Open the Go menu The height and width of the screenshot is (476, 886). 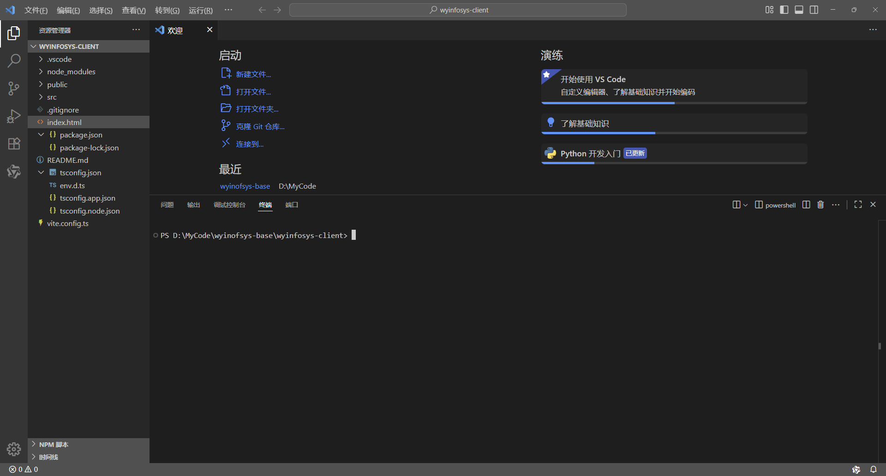click(167, 10)
